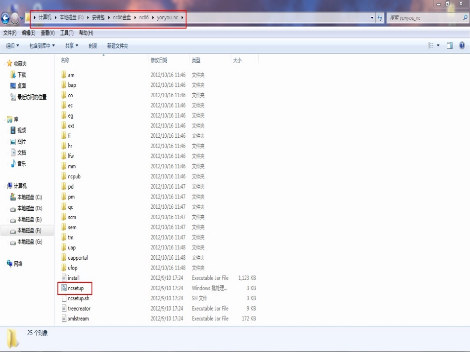Select 计算机 in the navigation pane
Image resolution: width=470 pixels, height=352 pixels.
pos(20,186)
